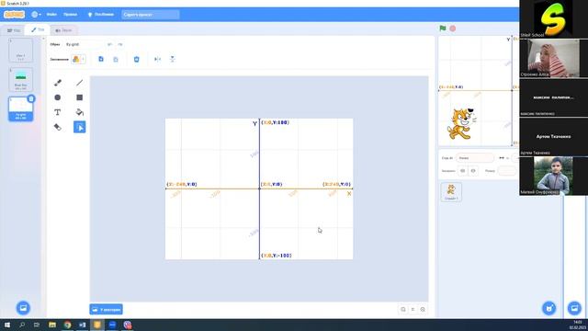The image size is (588, 331).
Task: Open Windows taskbar search
Action: coord(22,325)
